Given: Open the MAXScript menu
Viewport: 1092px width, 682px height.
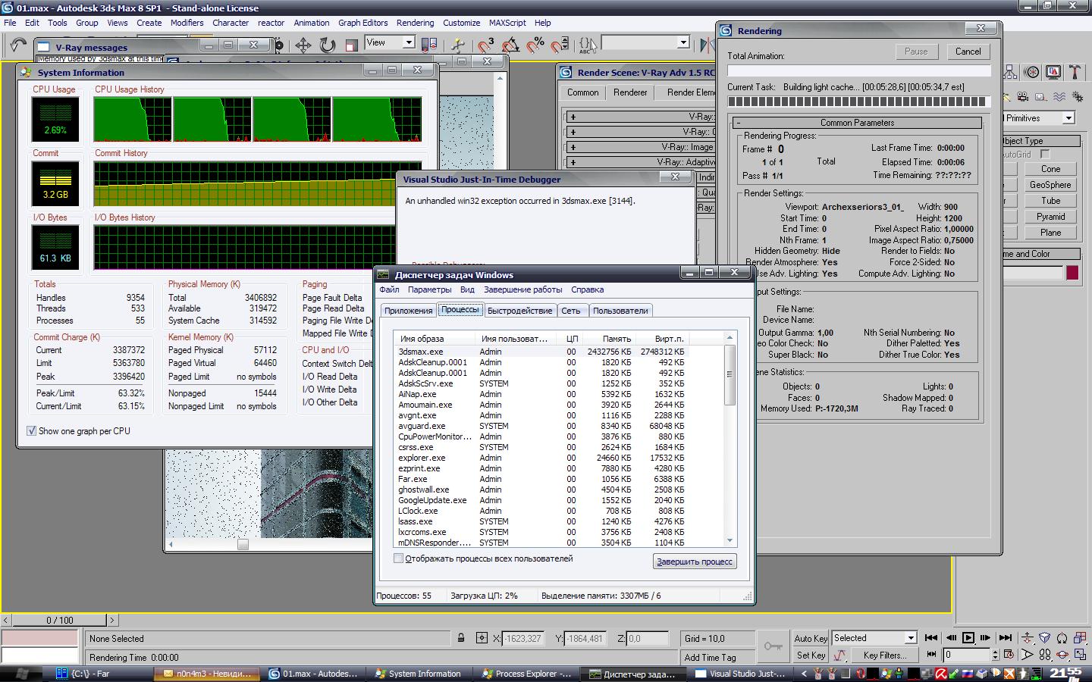Looking at the screenshot, I should [508, 23].
